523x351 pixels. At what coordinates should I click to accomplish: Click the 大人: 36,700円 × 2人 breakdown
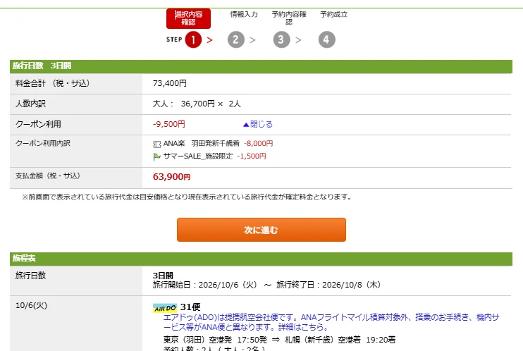click(197, 104)
